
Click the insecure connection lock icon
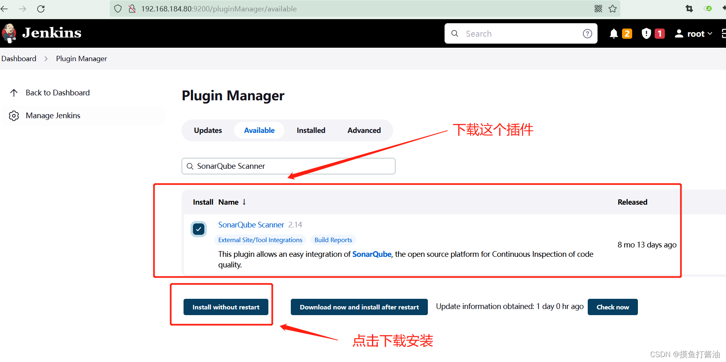(132, 9)
